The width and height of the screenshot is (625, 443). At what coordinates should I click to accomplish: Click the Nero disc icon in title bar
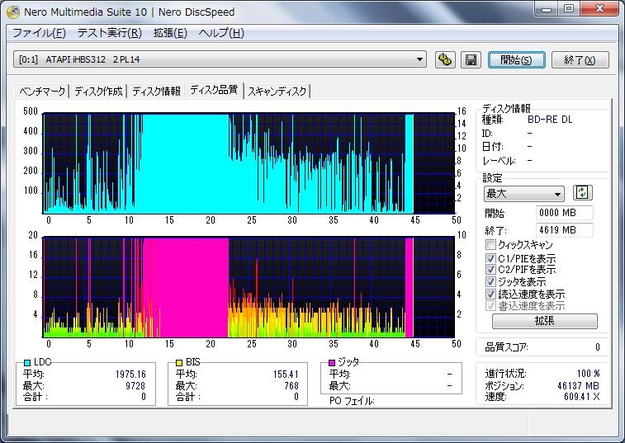pos(13,12)
